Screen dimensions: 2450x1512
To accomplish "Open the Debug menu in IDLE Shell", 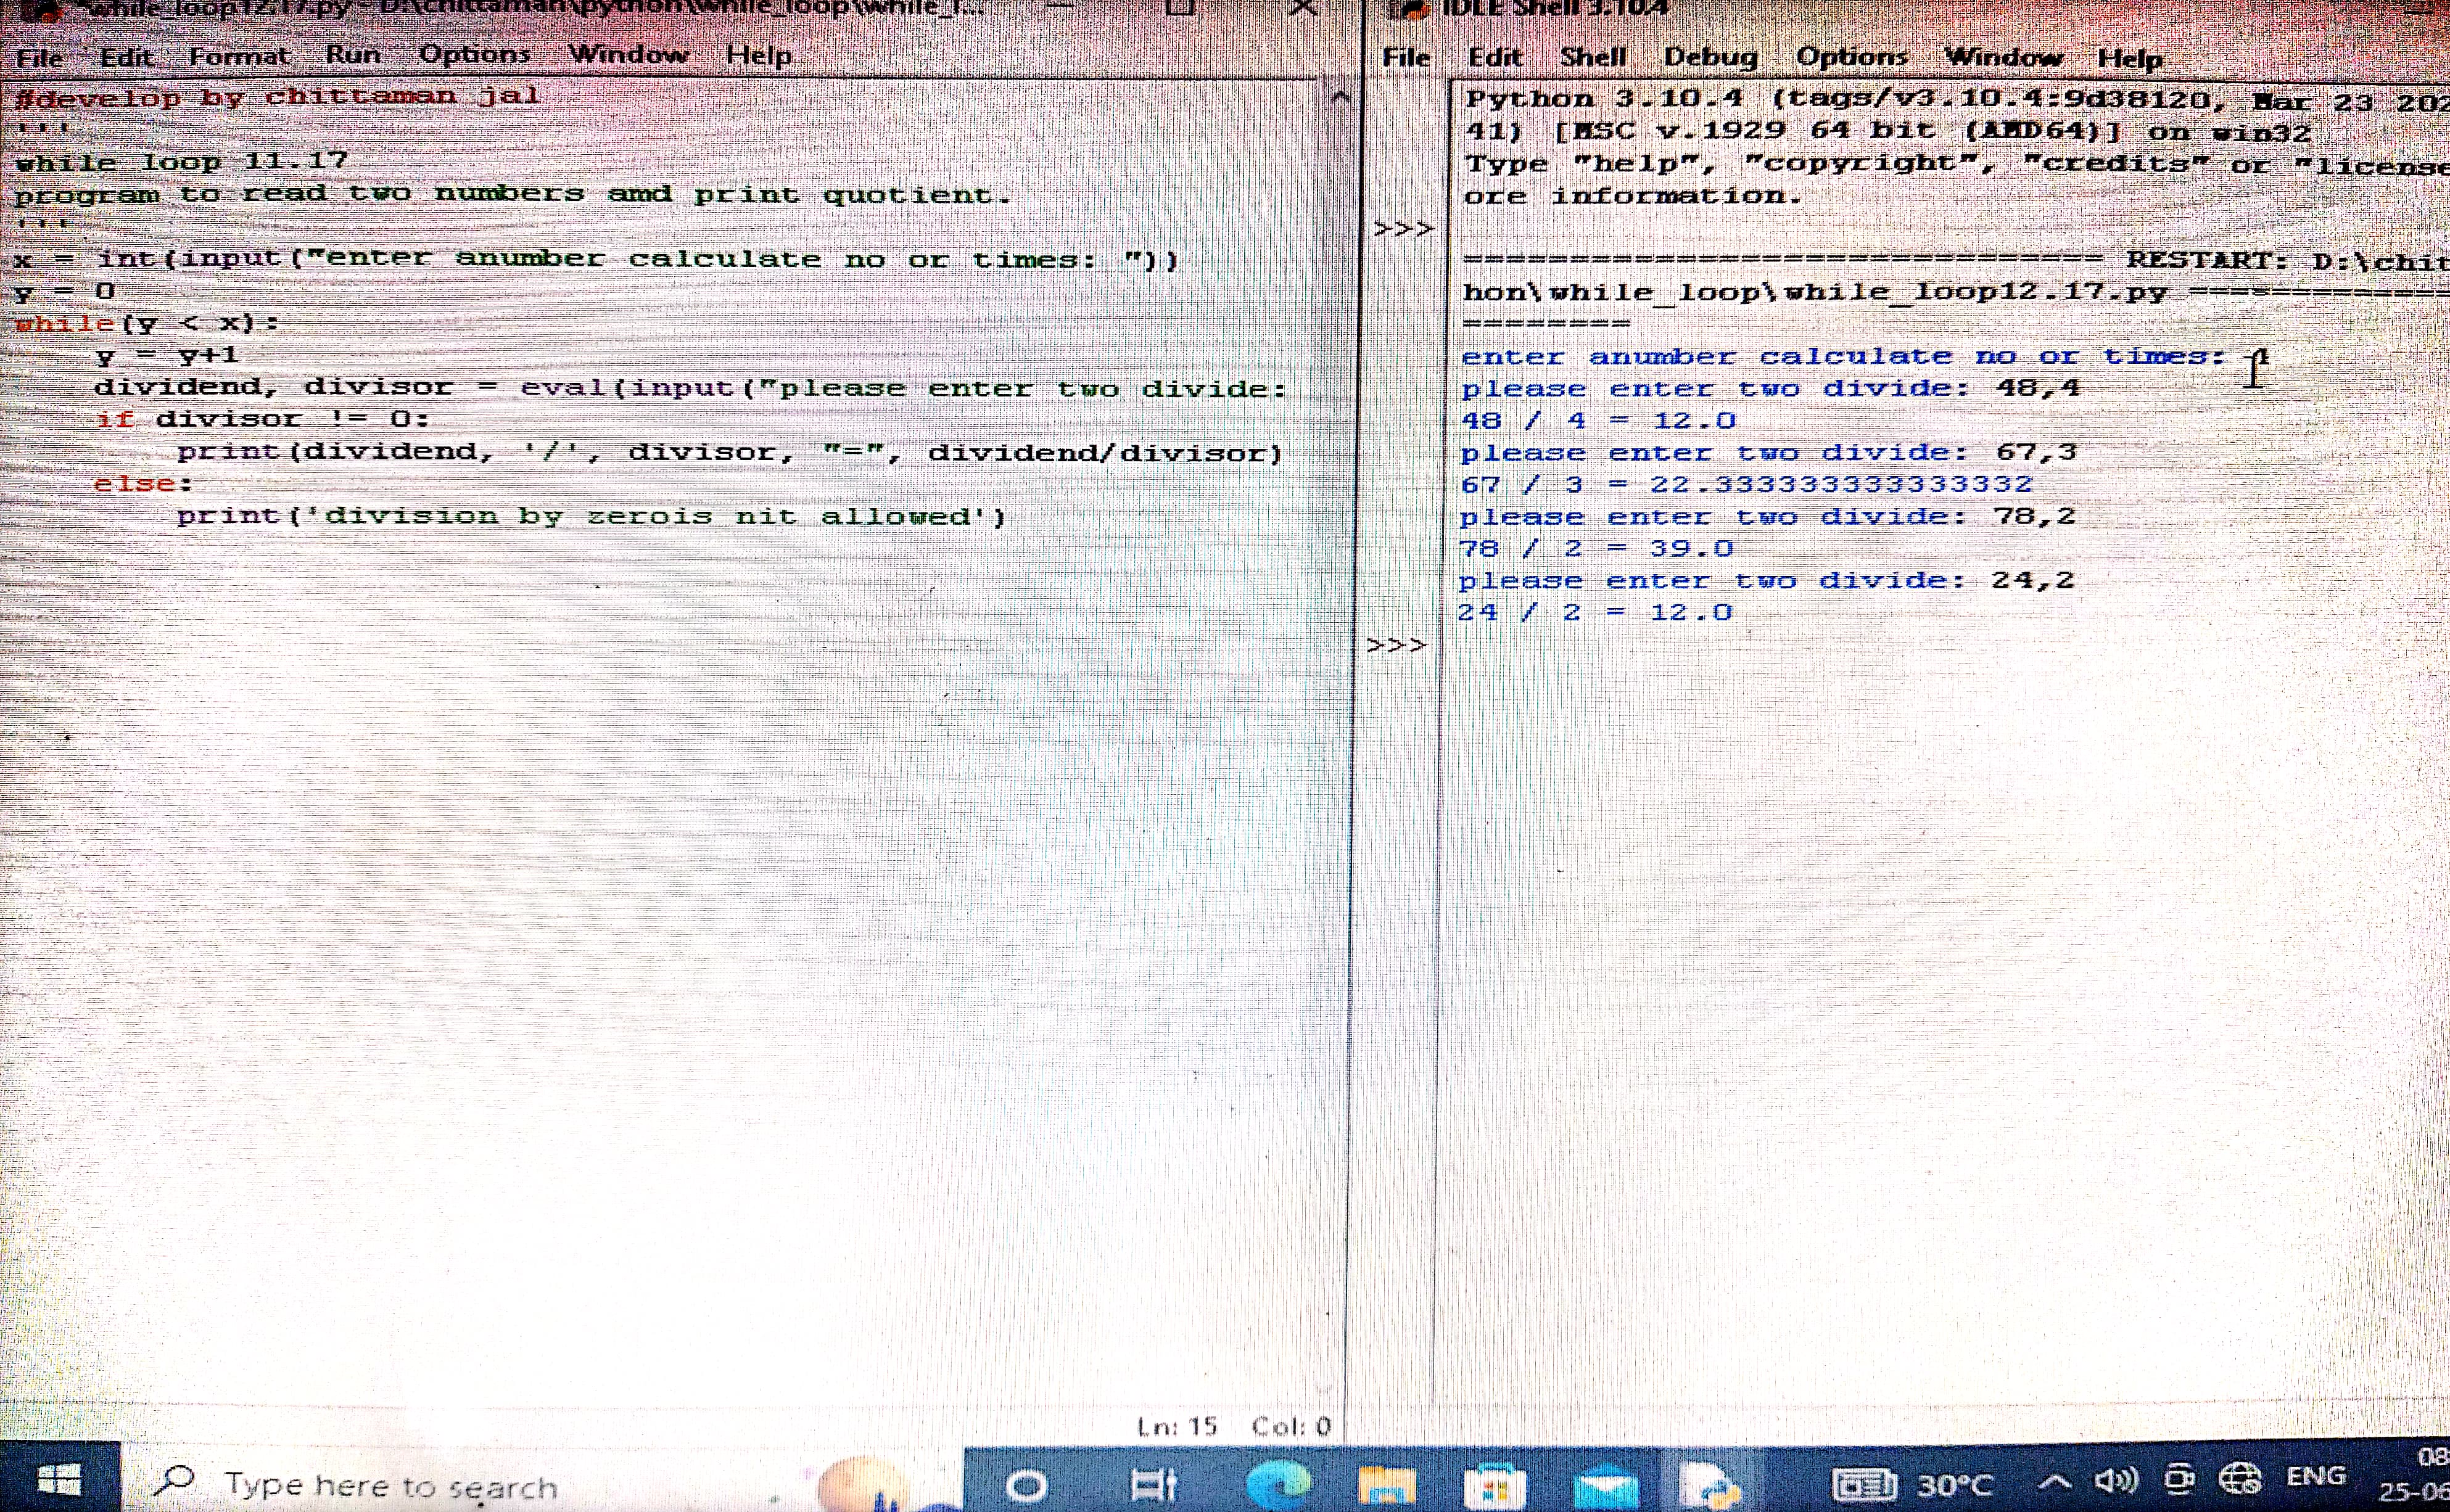I will click(x=1710, y=57).
